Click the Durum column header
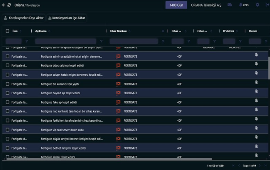Screen dimensions: 270x170 [x=253, y=31]
